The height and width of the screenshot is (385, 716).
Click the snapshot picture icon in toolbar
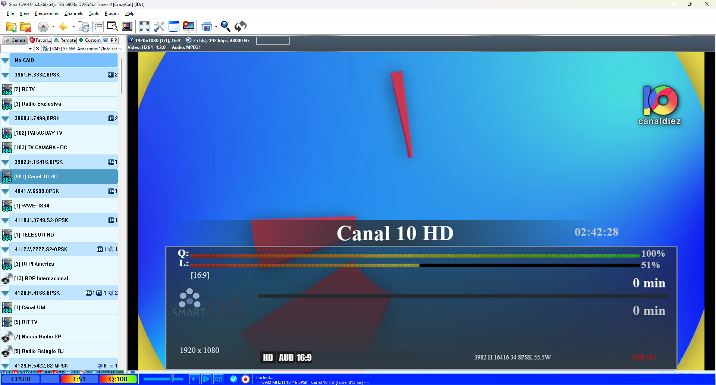click(207, 26)
